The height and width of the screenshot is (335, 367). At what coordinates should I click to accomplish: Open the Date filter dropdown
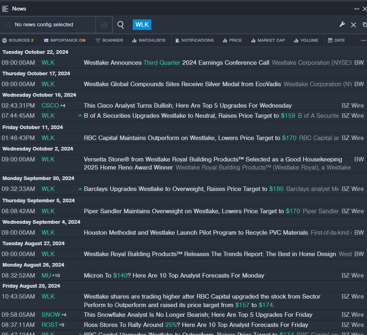[336, 40]
